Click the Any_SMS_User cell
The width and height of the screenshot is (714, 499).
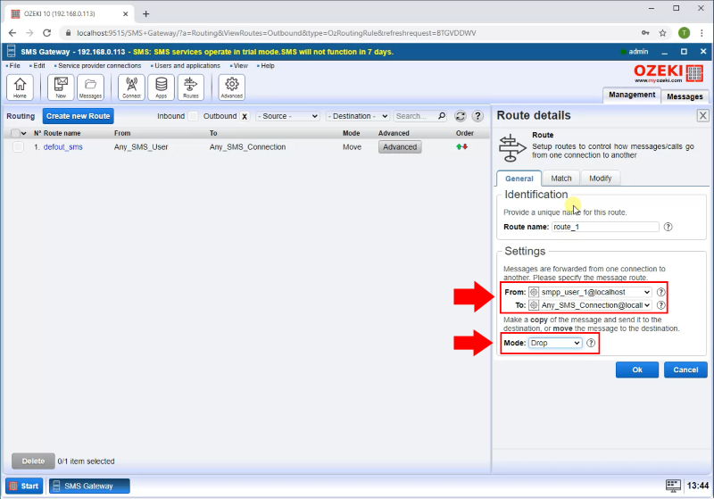click(x=141, y=146)
